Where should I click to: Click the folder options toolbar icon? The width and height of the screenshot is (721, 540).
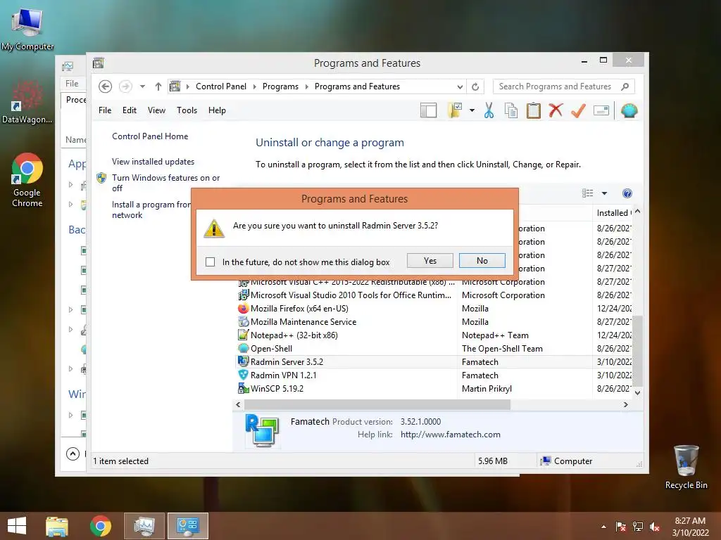[455, 110]
